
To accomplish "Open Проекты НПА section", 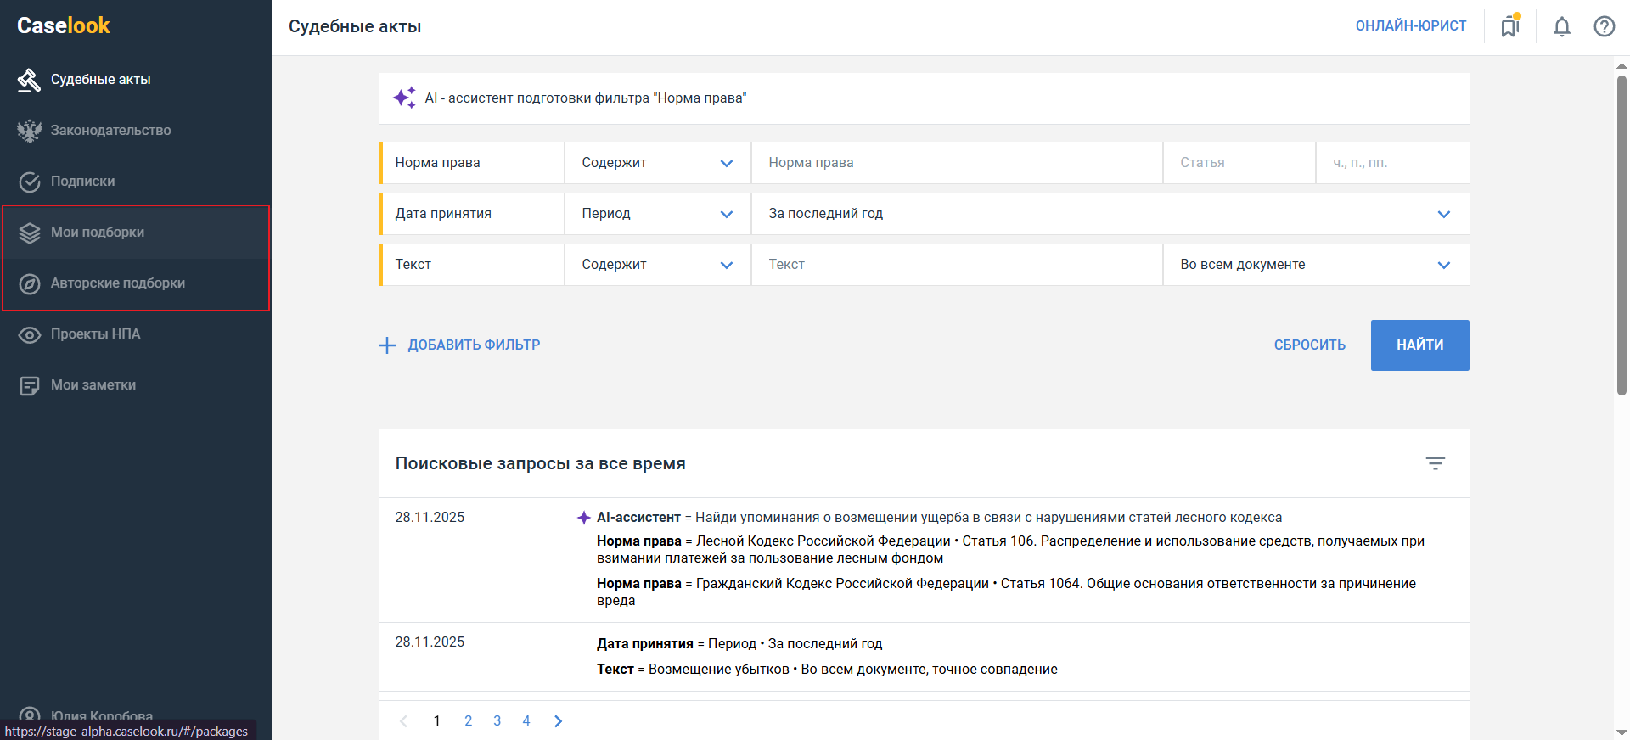I will (95, 334).
